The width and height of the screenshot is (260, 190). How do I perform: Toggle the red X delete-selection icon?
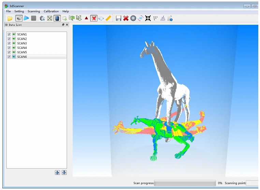tap(94, 18)
